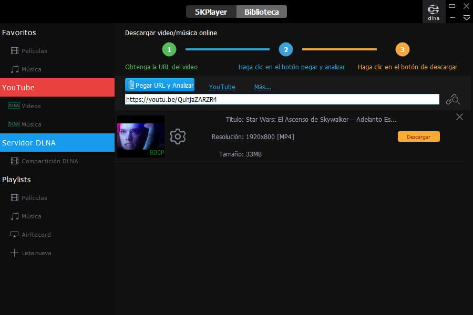
Task: Click the plus icon for Lista nueva
Action: click(x=15, y=253)
